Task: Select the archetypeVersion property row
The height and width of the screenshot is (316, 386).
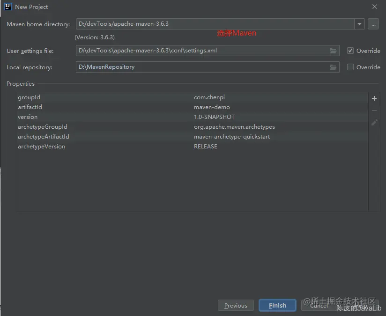Action: coord(192,147)
